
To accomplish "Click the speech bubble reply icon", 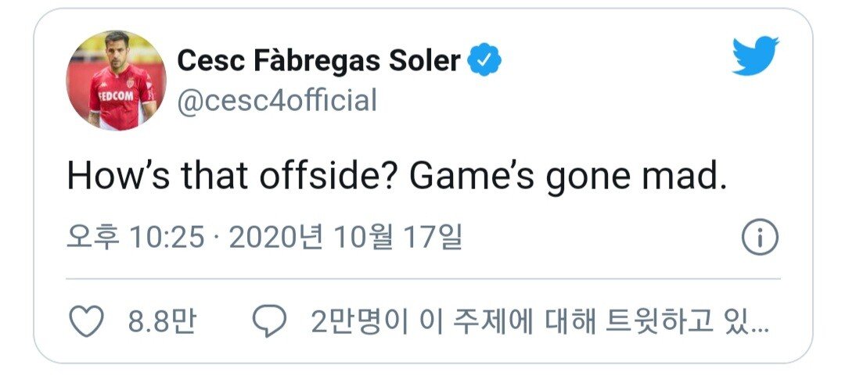I will tap(271, 322).
